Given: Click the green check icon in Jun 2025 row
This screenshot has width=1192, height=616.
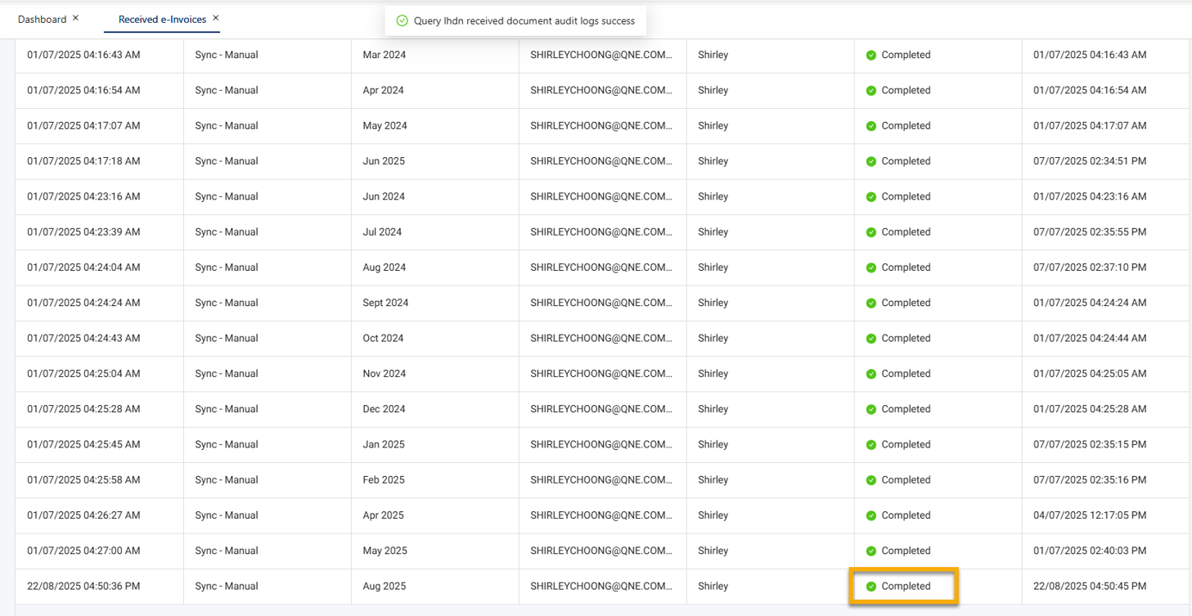Looking at the screenshot, I should tap(871, 161).
